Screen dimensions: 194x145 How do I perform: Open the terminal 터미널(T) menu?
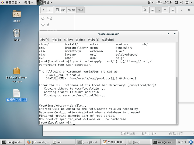(93, 40)
